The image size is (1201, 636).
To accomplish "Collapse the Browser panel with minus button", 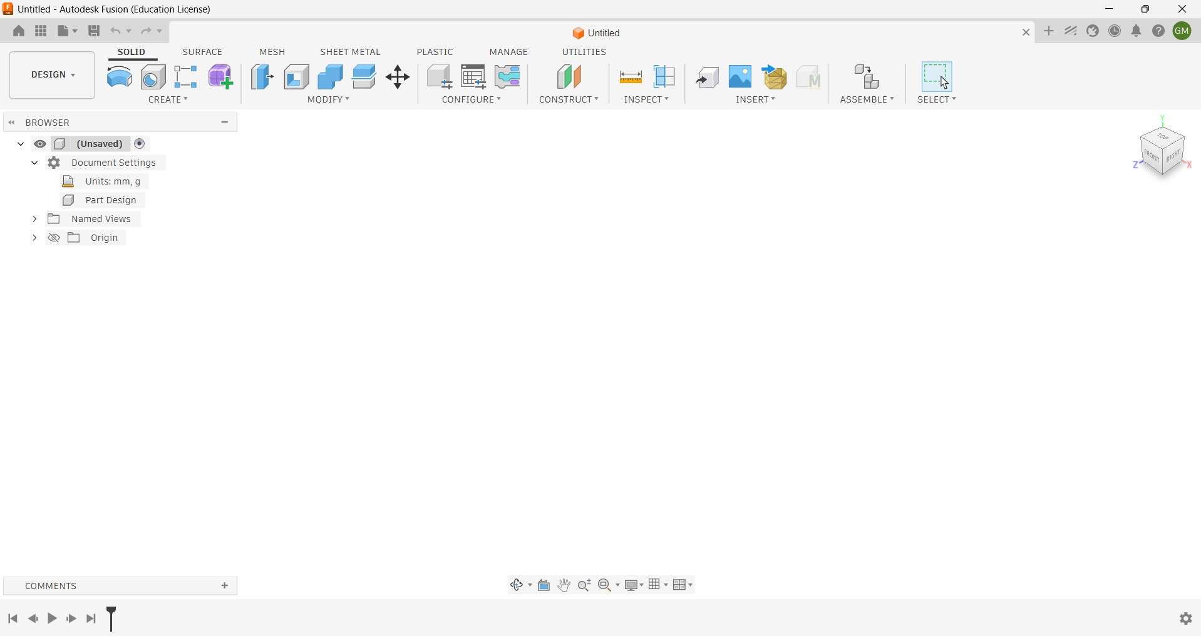I will pos(225,123).
